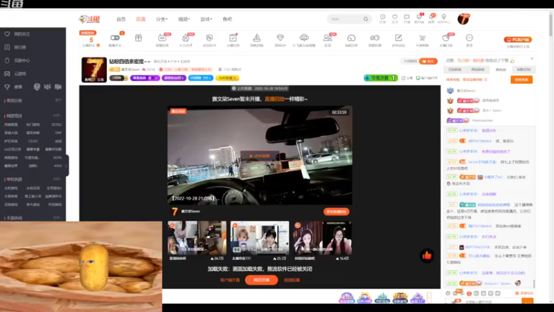This screenshot has width=554, height=312.
Task: Click the PC客户端 orange button
Action: tap(517, 40)
